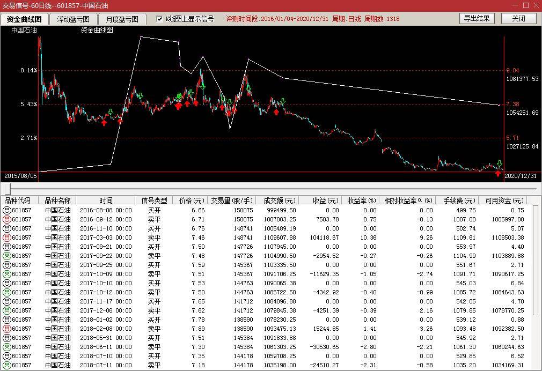
Task: Click the 相对收益率α(%) column header
Action: (408, 201)
